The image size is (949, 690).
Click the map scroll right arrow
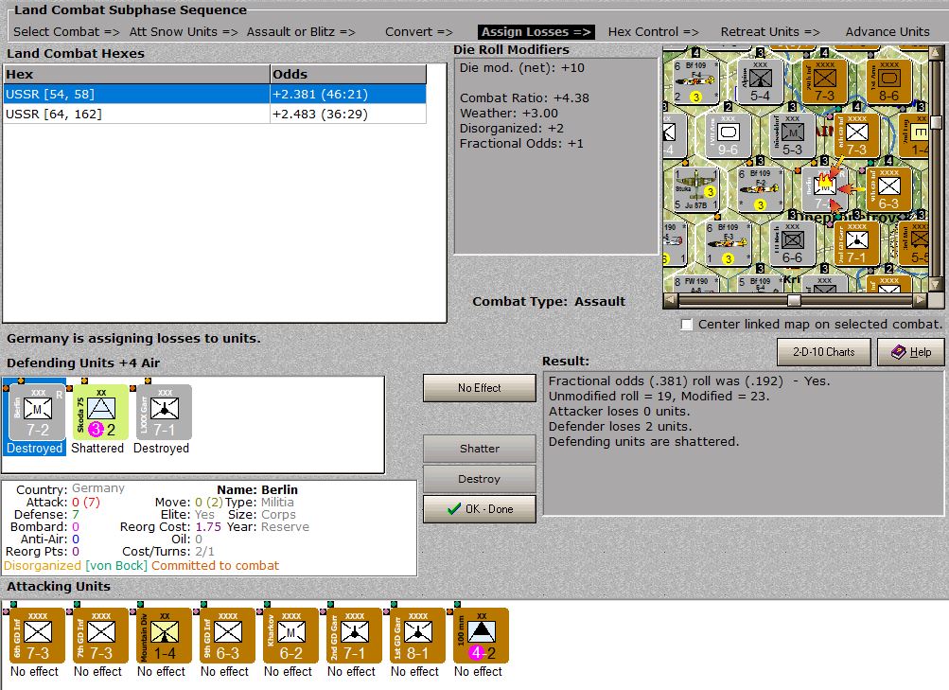point(921,300)
